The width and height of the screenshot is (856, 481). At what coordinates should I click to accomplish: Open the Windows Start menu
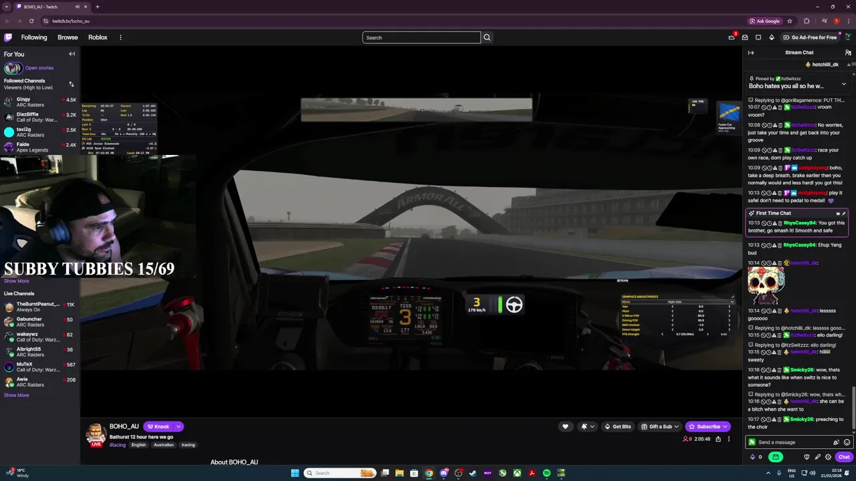(295, 473)
